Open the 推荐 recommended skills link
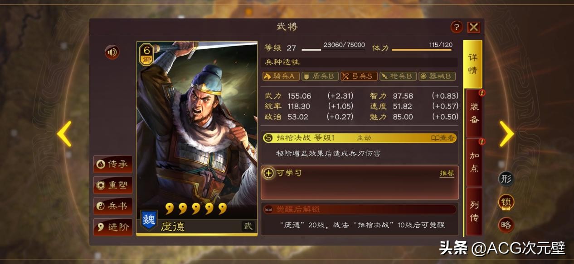The height and width of the screenshot is (264, 574). click(x=447, y=173)
